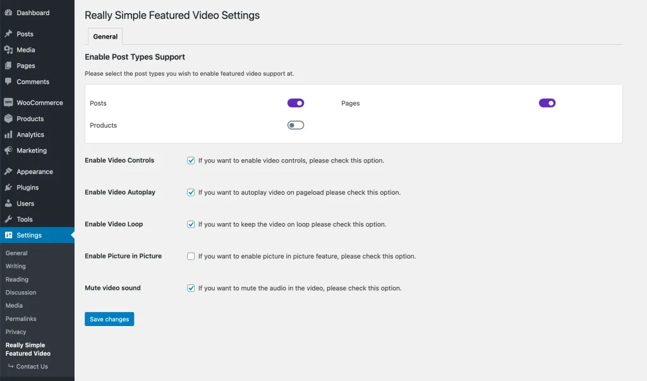The height and width of the screenshot is (381, 647).
Task: Uncheck Enable Video Autoplay checkbox
Action: [191, 192]
